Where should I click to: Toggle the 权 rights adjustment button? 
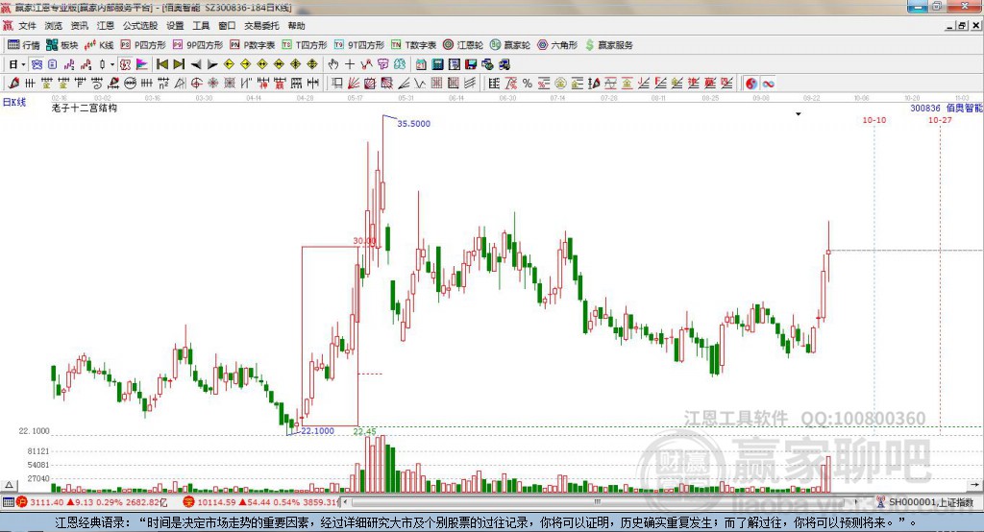click(x=125, y=64)
